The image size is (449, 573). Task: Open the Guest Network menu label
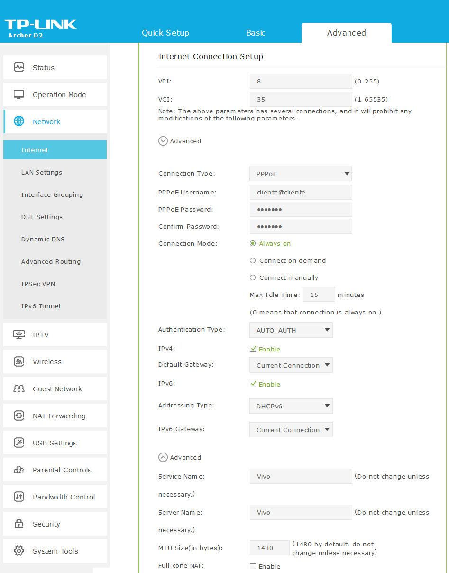pyautogui.click(x=57, y=389)
